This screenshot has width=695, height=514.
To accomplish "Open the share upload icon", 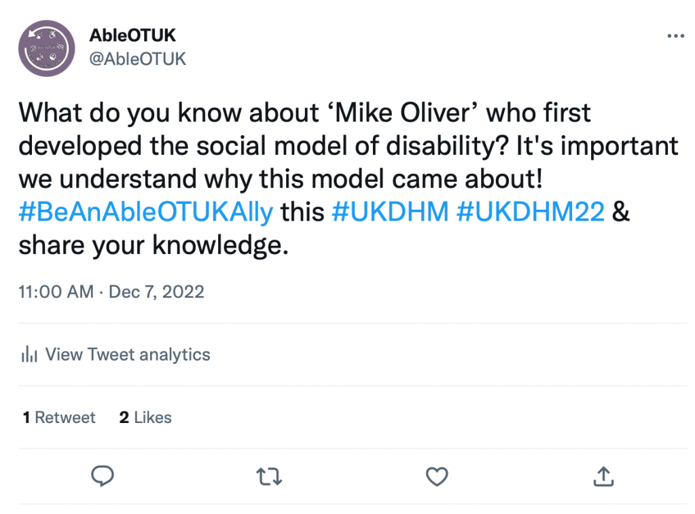I will [603, 477].
